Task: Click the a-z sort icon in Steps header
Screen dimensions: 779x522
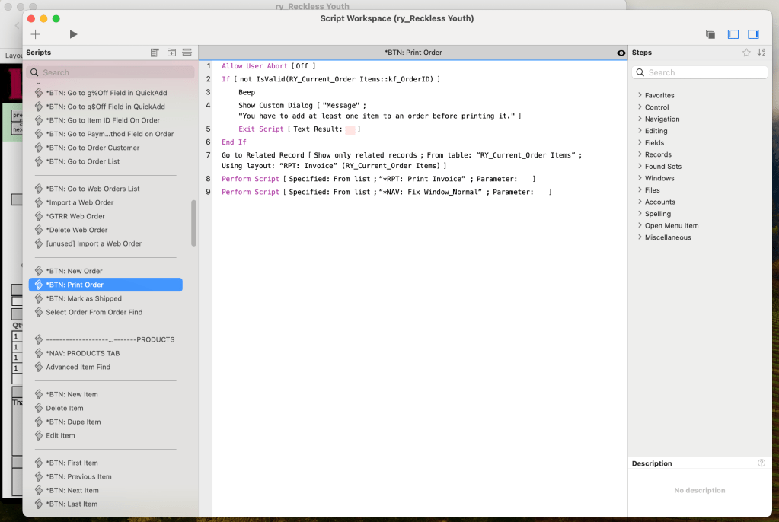Action: tap(761, 53)
